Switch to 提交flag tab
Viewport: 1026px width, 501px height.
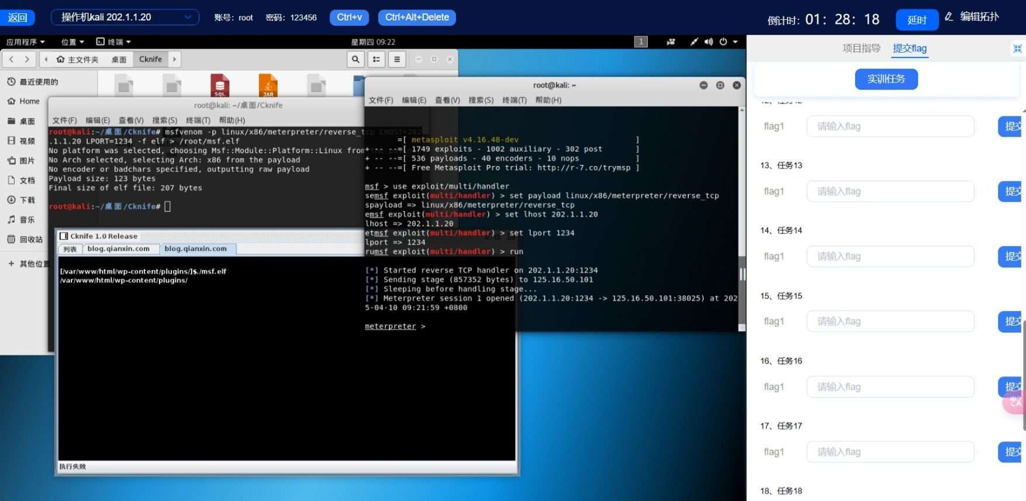click(910, 49)
